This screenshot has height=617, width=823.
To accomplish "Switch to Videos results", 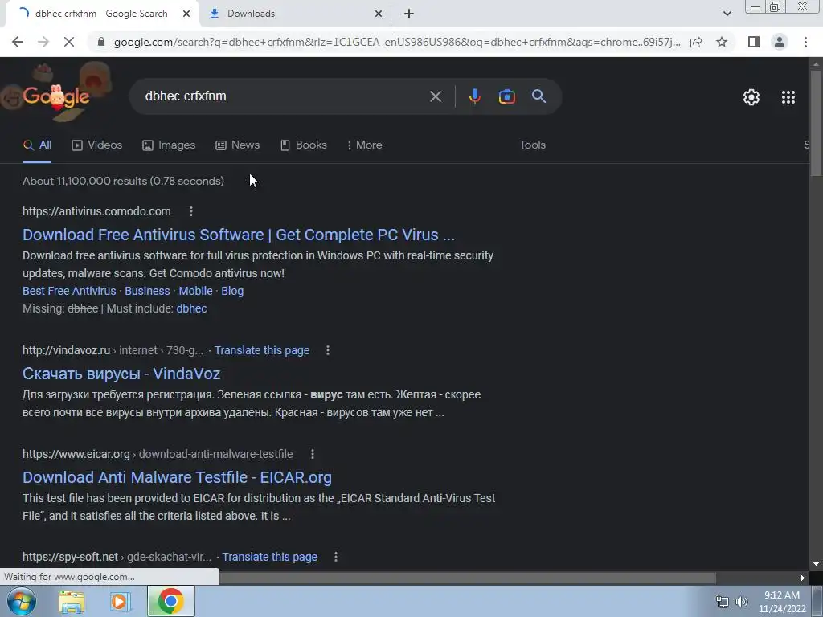I will pos(97,145).
